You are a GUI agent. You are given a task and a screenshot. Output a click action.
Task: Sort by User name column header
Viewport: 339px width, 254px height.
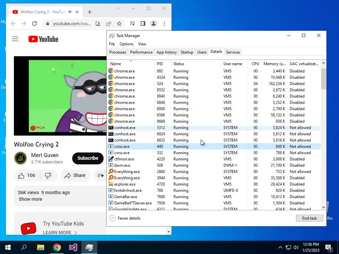(x=234, y=64)
